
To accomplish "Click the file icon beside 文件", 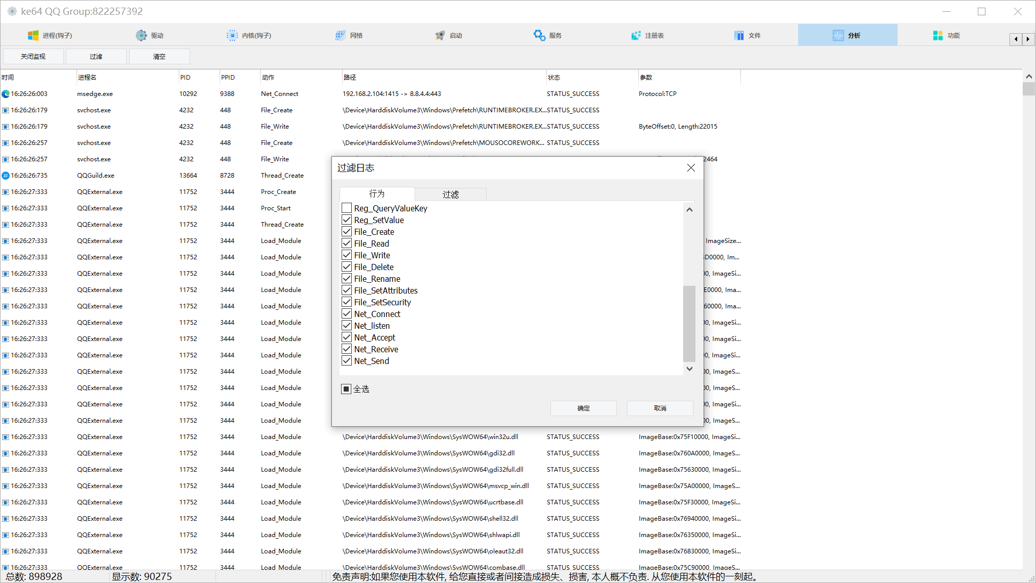I will click(739, 35).
